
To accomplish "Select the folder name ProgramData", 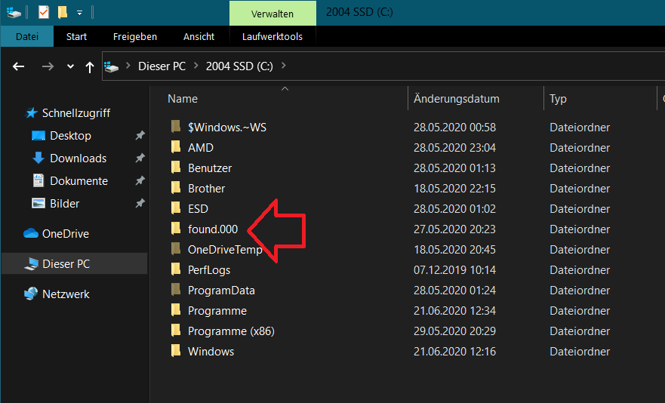I will click(x=221, y=290).
